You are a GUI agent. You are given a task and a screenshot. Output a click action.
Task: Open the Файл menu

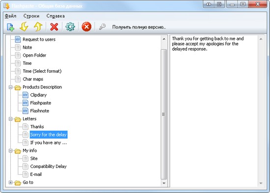(10, 16)
